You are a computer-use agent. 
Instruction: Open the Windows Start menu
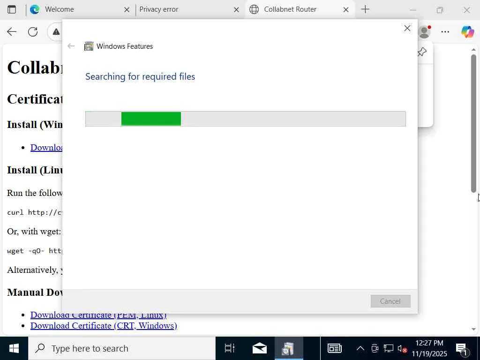coord(14,348)
